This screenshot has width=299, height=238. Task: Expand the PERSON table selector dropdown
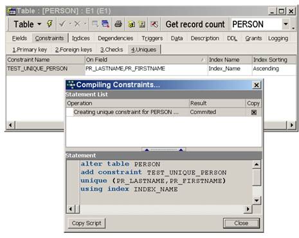[x=285, y=24]
